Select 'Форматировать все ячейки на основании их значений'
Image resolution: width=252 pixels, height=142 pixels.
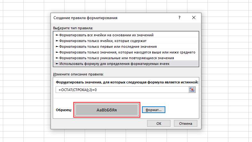[126, 35]
